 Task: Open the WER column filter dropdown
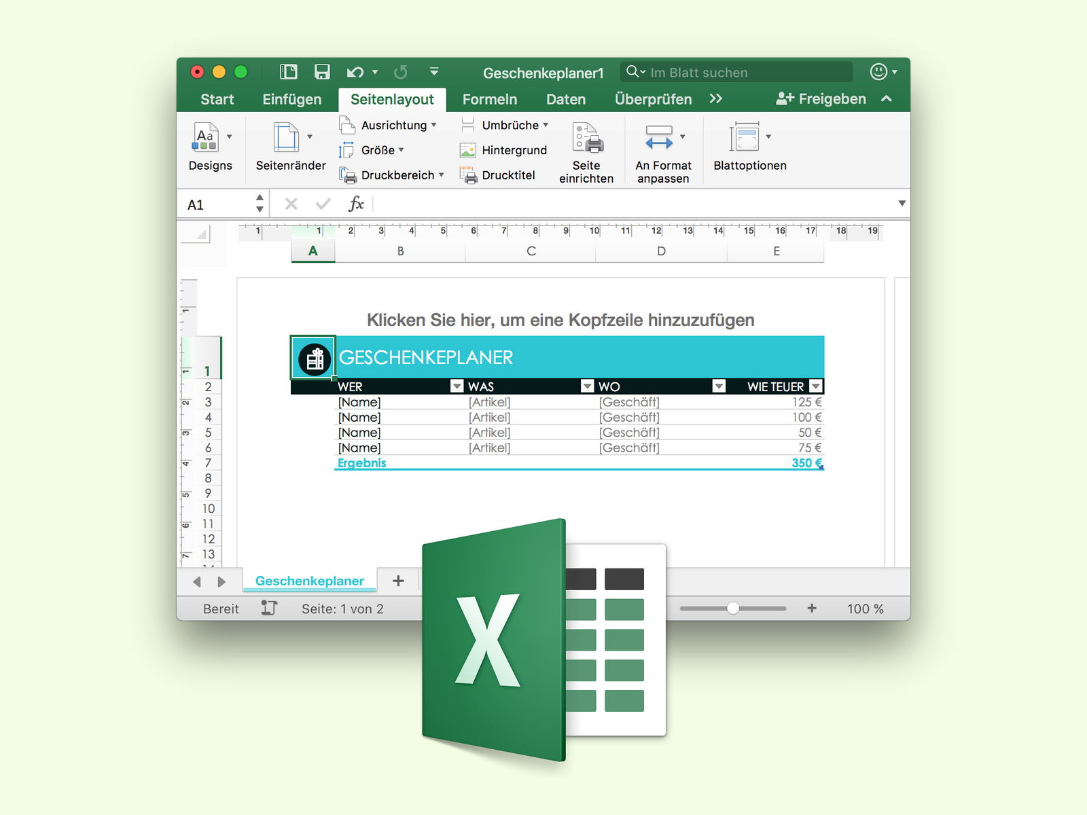[457, 386]
